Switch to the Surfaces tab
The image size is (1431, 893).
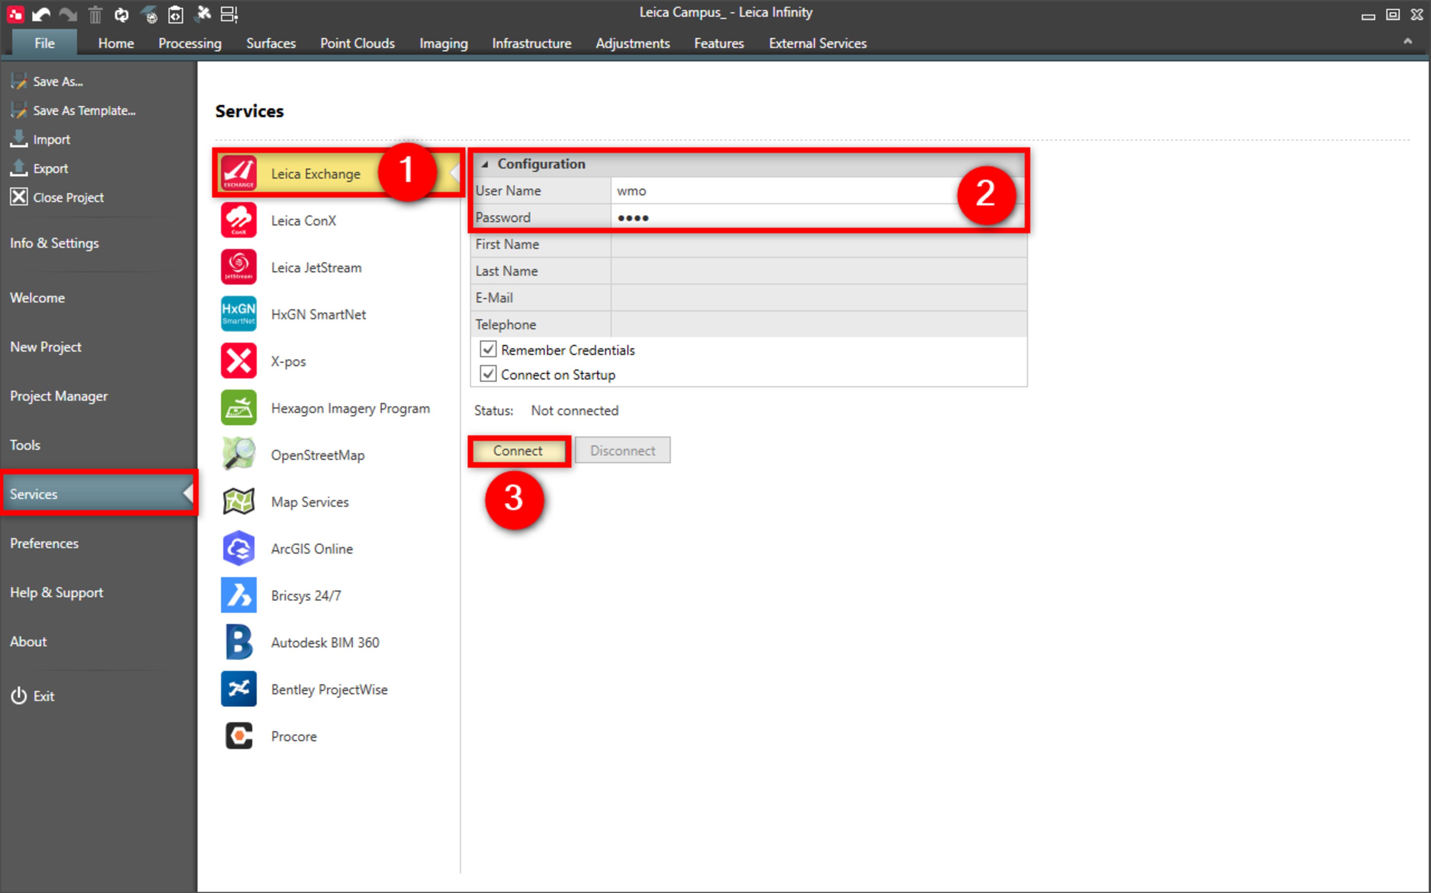click(x=271, y=43)
